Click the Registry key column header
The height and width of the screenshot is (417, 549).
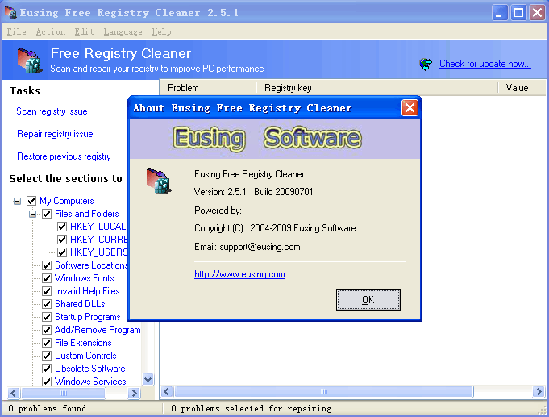click(377, 88)
